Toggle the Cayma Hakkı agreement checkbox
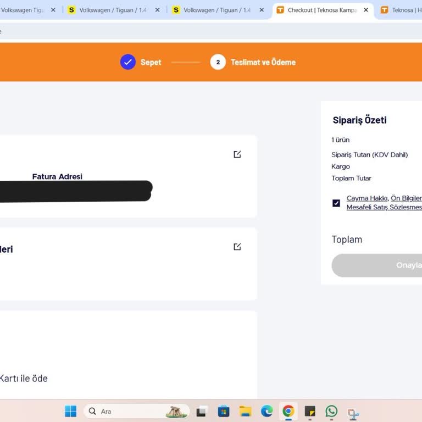 pos(336,203)
